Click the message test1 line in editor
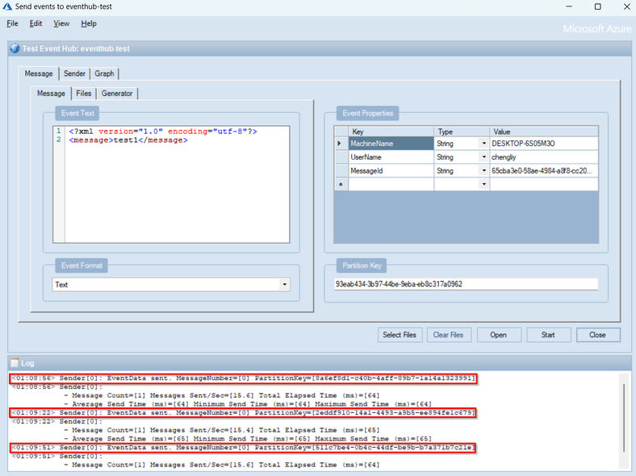 (128, 140)
